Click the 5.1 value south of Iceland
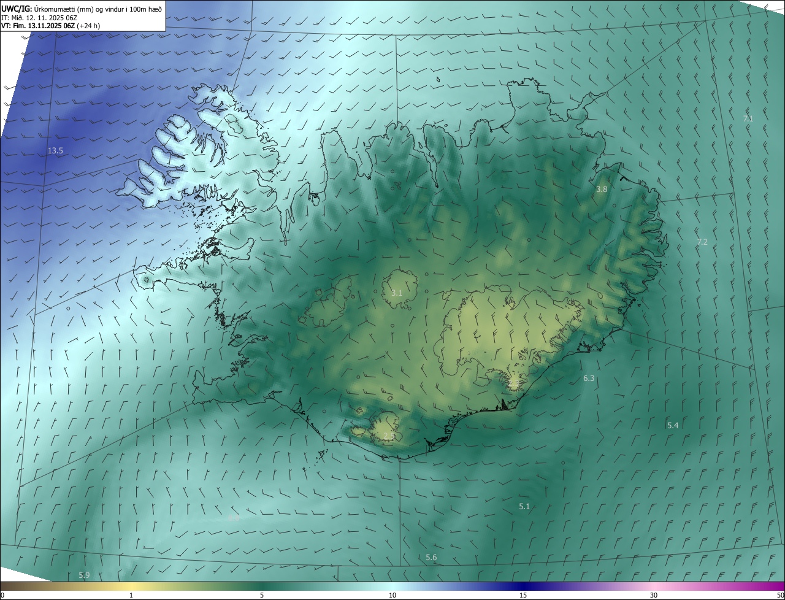 524,507
